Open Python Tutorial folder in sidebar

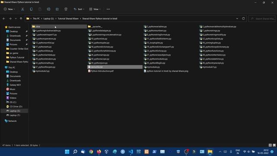tap(17, 58)
